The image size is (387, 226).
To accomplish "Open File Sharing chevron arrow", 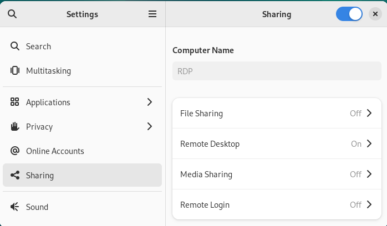I will (369, 113).
